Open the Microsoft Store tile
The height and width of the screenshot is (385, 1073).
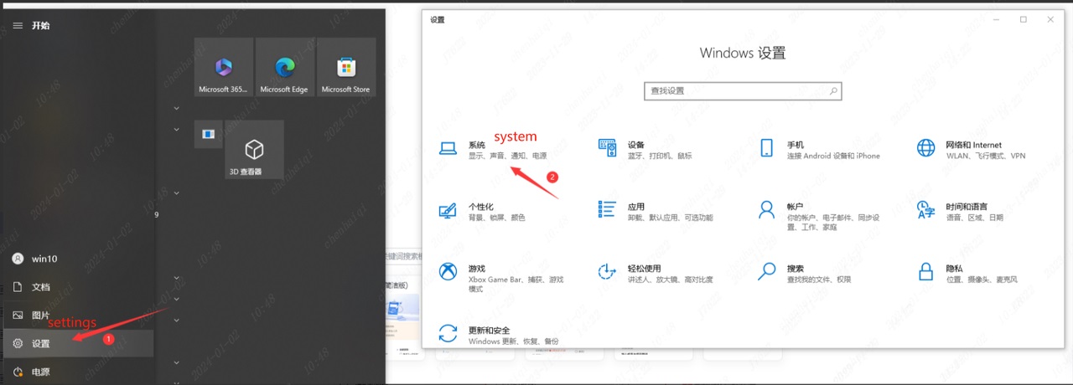coord(345,68)
